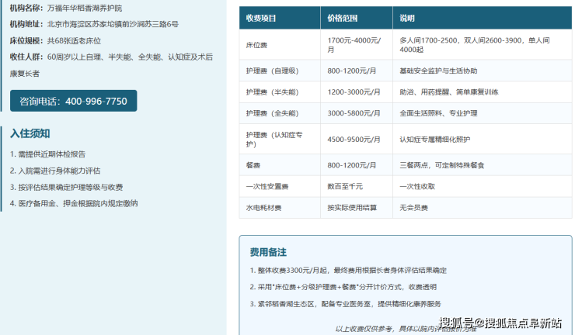Screen dimensions: 575x335
Task: Click the 床位费 row label
Action: tap(256, 45)
